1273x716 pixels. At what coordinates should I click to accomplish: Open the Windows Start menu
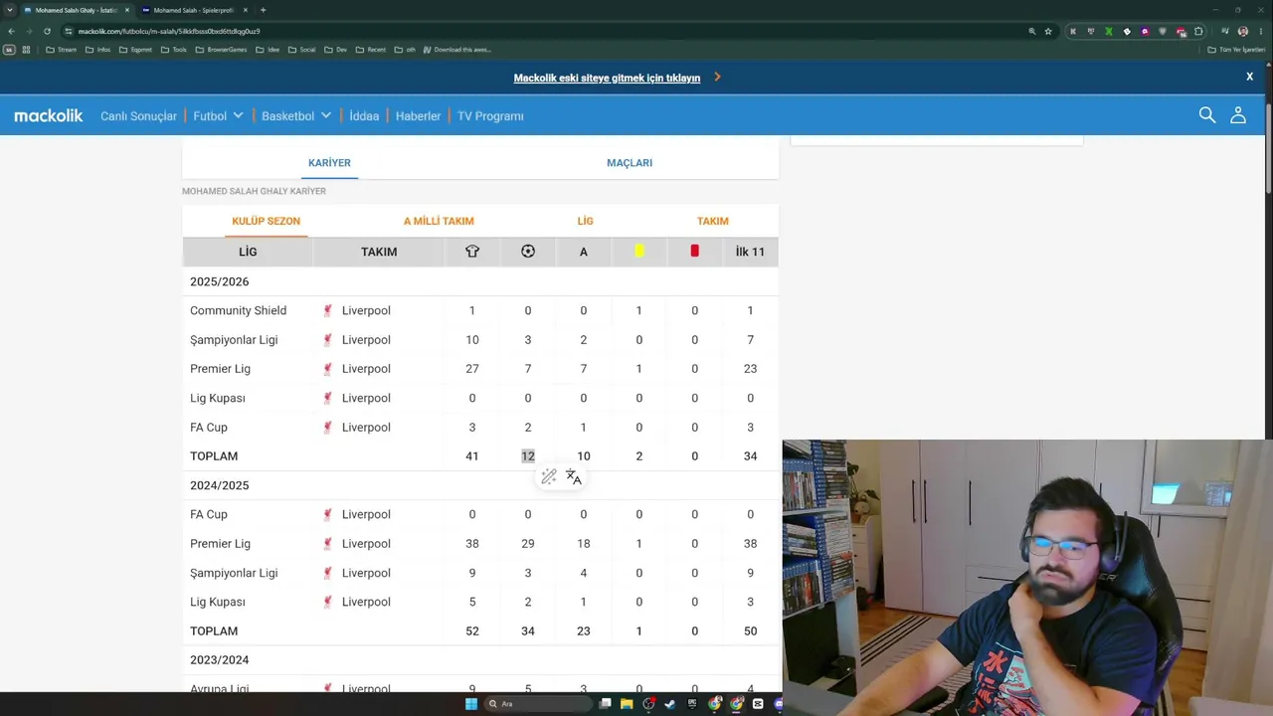pos(471,704)
